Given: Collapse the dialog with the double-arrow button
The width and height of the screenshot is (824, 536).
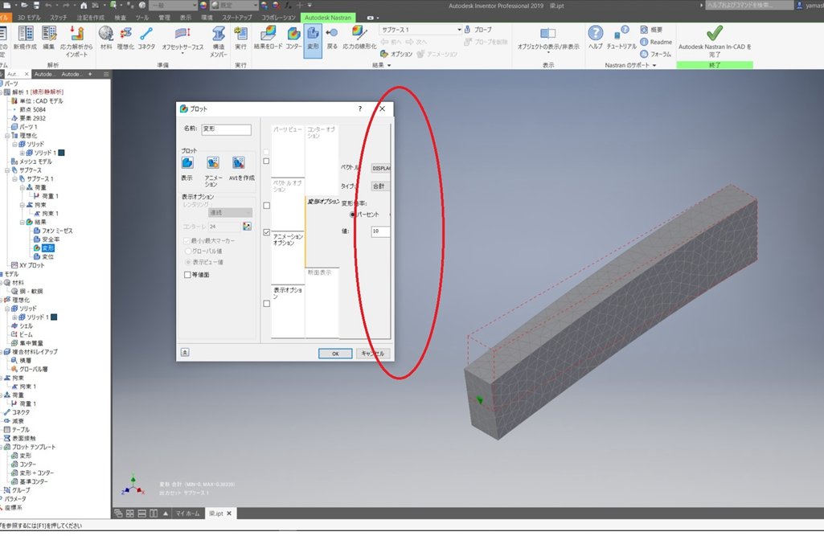Looking at the screenshot, I should point(185,352).
